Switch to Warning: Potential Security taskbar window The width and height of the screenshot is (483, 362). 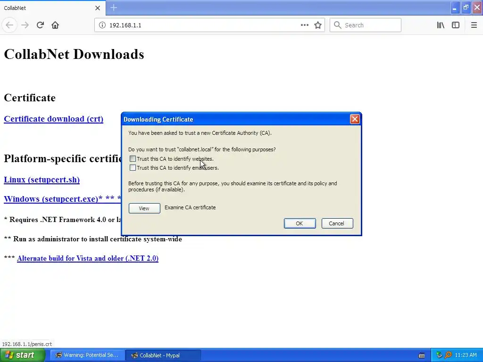tap(87, 355)
